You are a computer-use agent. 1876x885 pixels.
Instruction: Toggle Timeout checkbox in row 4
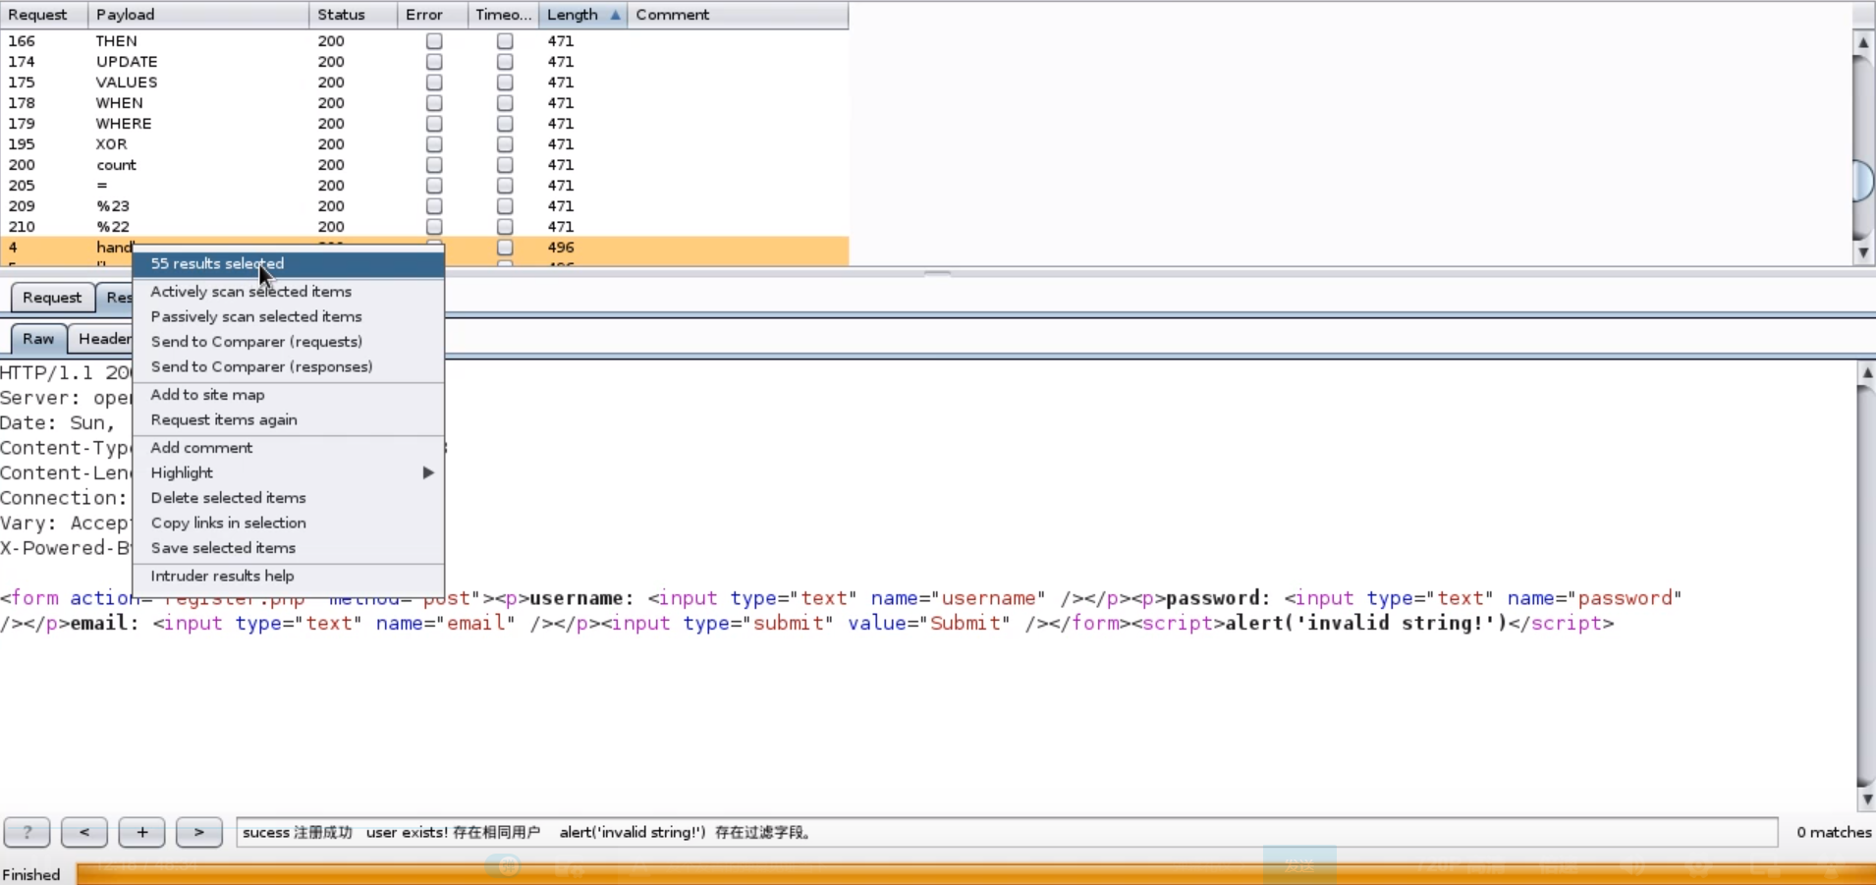click(x=505, y=248)
